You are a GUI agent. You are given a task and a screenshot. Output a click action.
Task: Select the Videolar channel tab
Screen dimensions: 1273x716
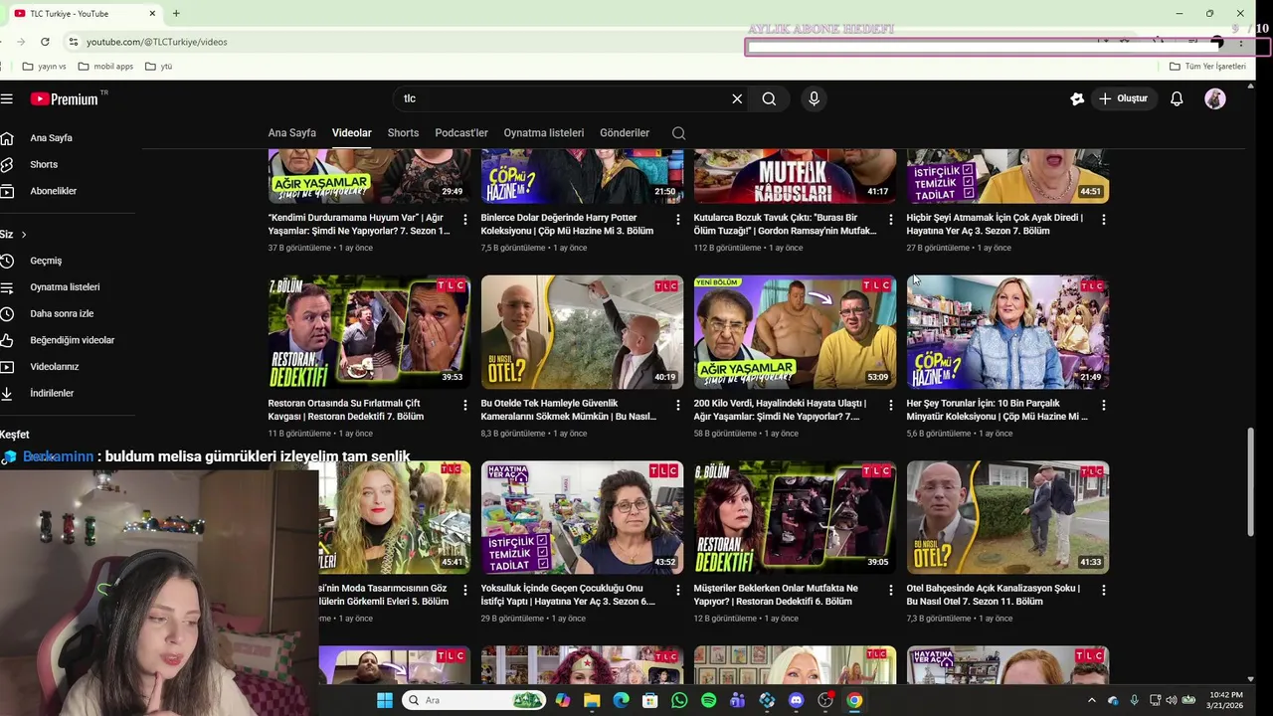click(x=351, y=133)
